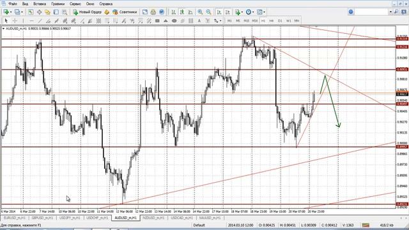Click the 416/2 kb connection status
The image size is (409, 230).
coord(387,225)
